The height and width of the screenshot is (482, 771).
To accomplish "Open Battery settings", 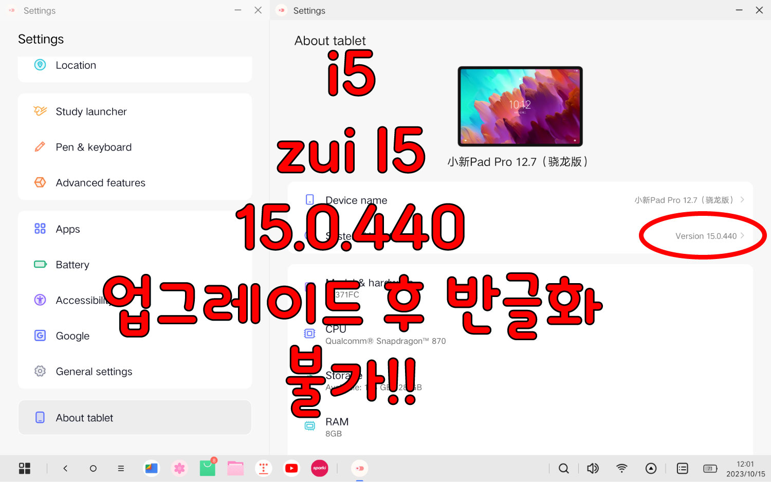I will (135, 265).
